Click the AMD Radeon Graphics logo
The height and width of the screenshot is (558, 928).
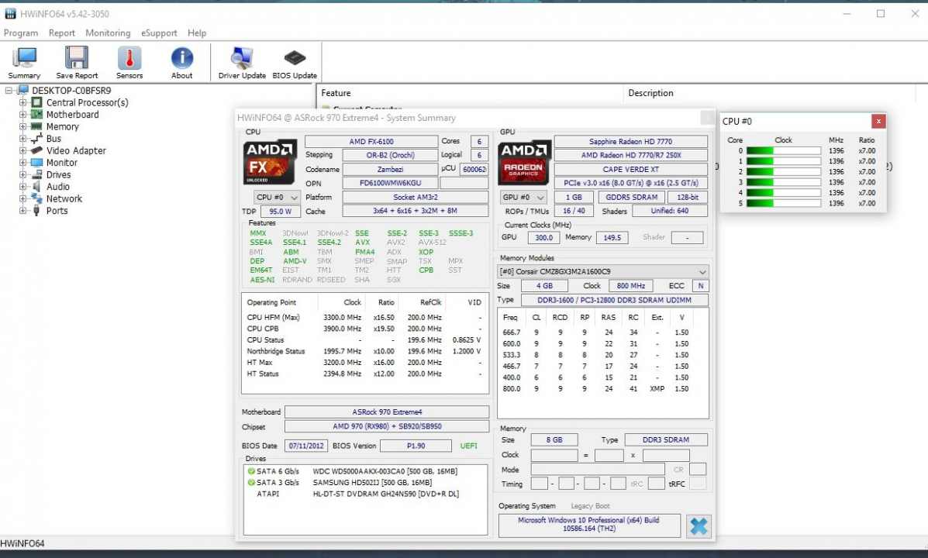coord(524,162)
